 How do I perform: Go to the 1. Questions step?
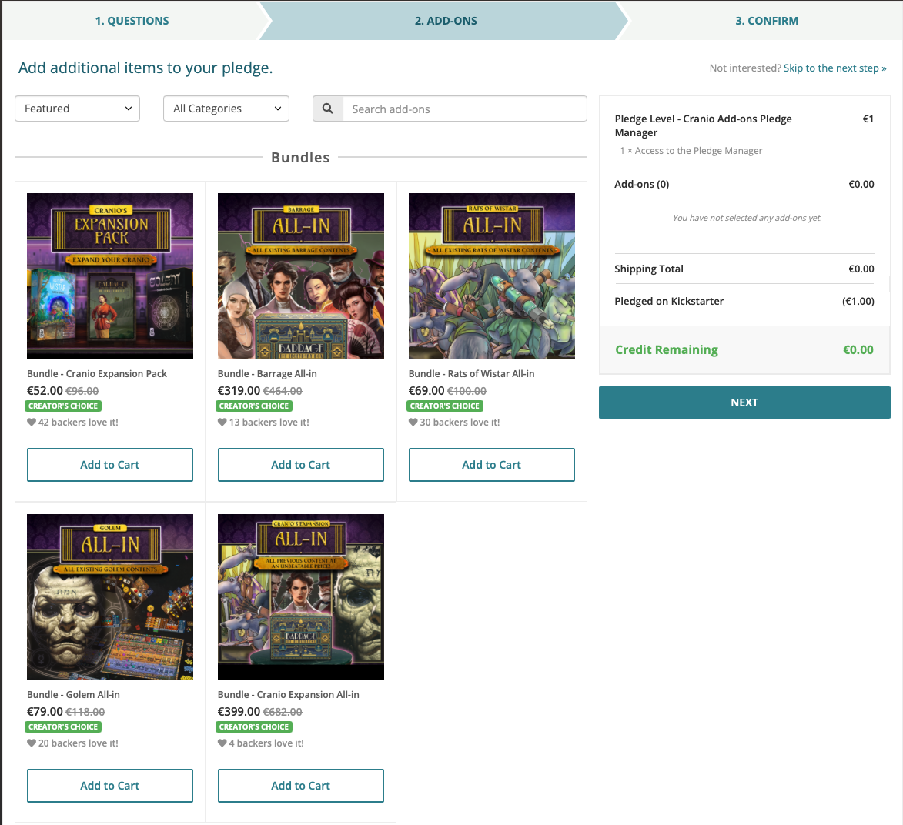pyautogui.click(x=132, y=21)
